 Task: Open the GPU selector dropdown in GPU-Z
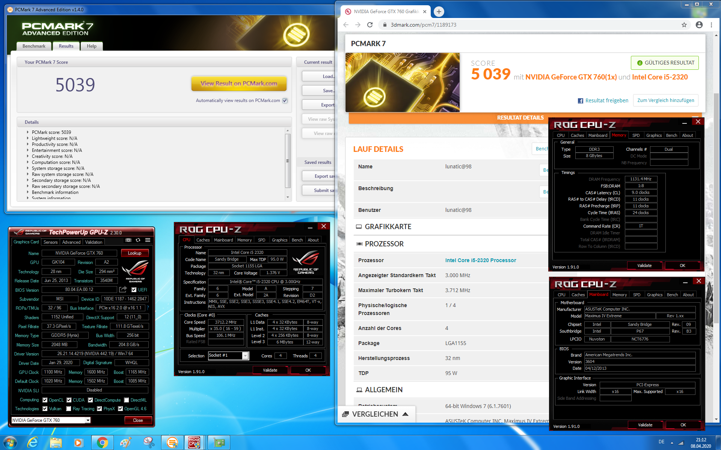tap(88, 420)
